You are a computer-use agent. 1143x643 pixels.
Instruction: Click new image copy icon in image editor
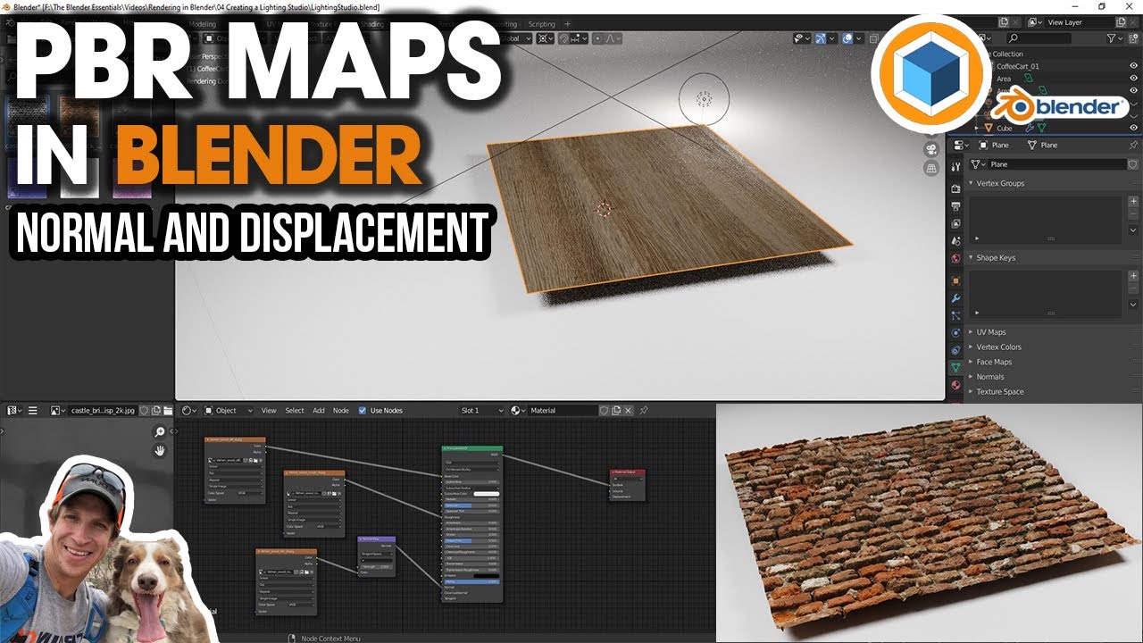click(x=155, y=411)
